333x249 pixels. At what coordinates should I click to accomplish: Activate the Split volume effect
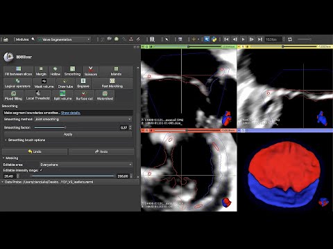(62, 95)
